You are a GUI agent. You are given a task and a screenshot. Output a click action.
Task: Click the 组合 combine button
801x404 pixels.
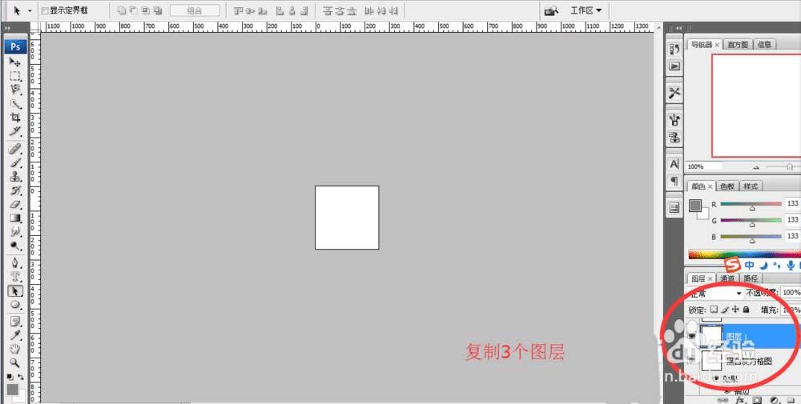195,10
